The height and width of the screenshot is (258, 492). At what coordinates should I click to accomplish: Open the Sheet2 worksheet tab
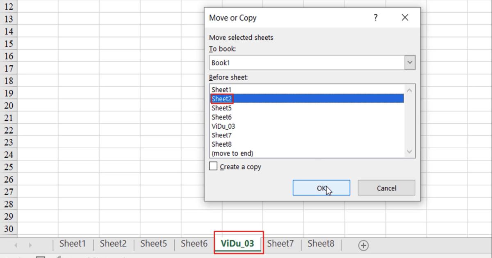[113, 243]
